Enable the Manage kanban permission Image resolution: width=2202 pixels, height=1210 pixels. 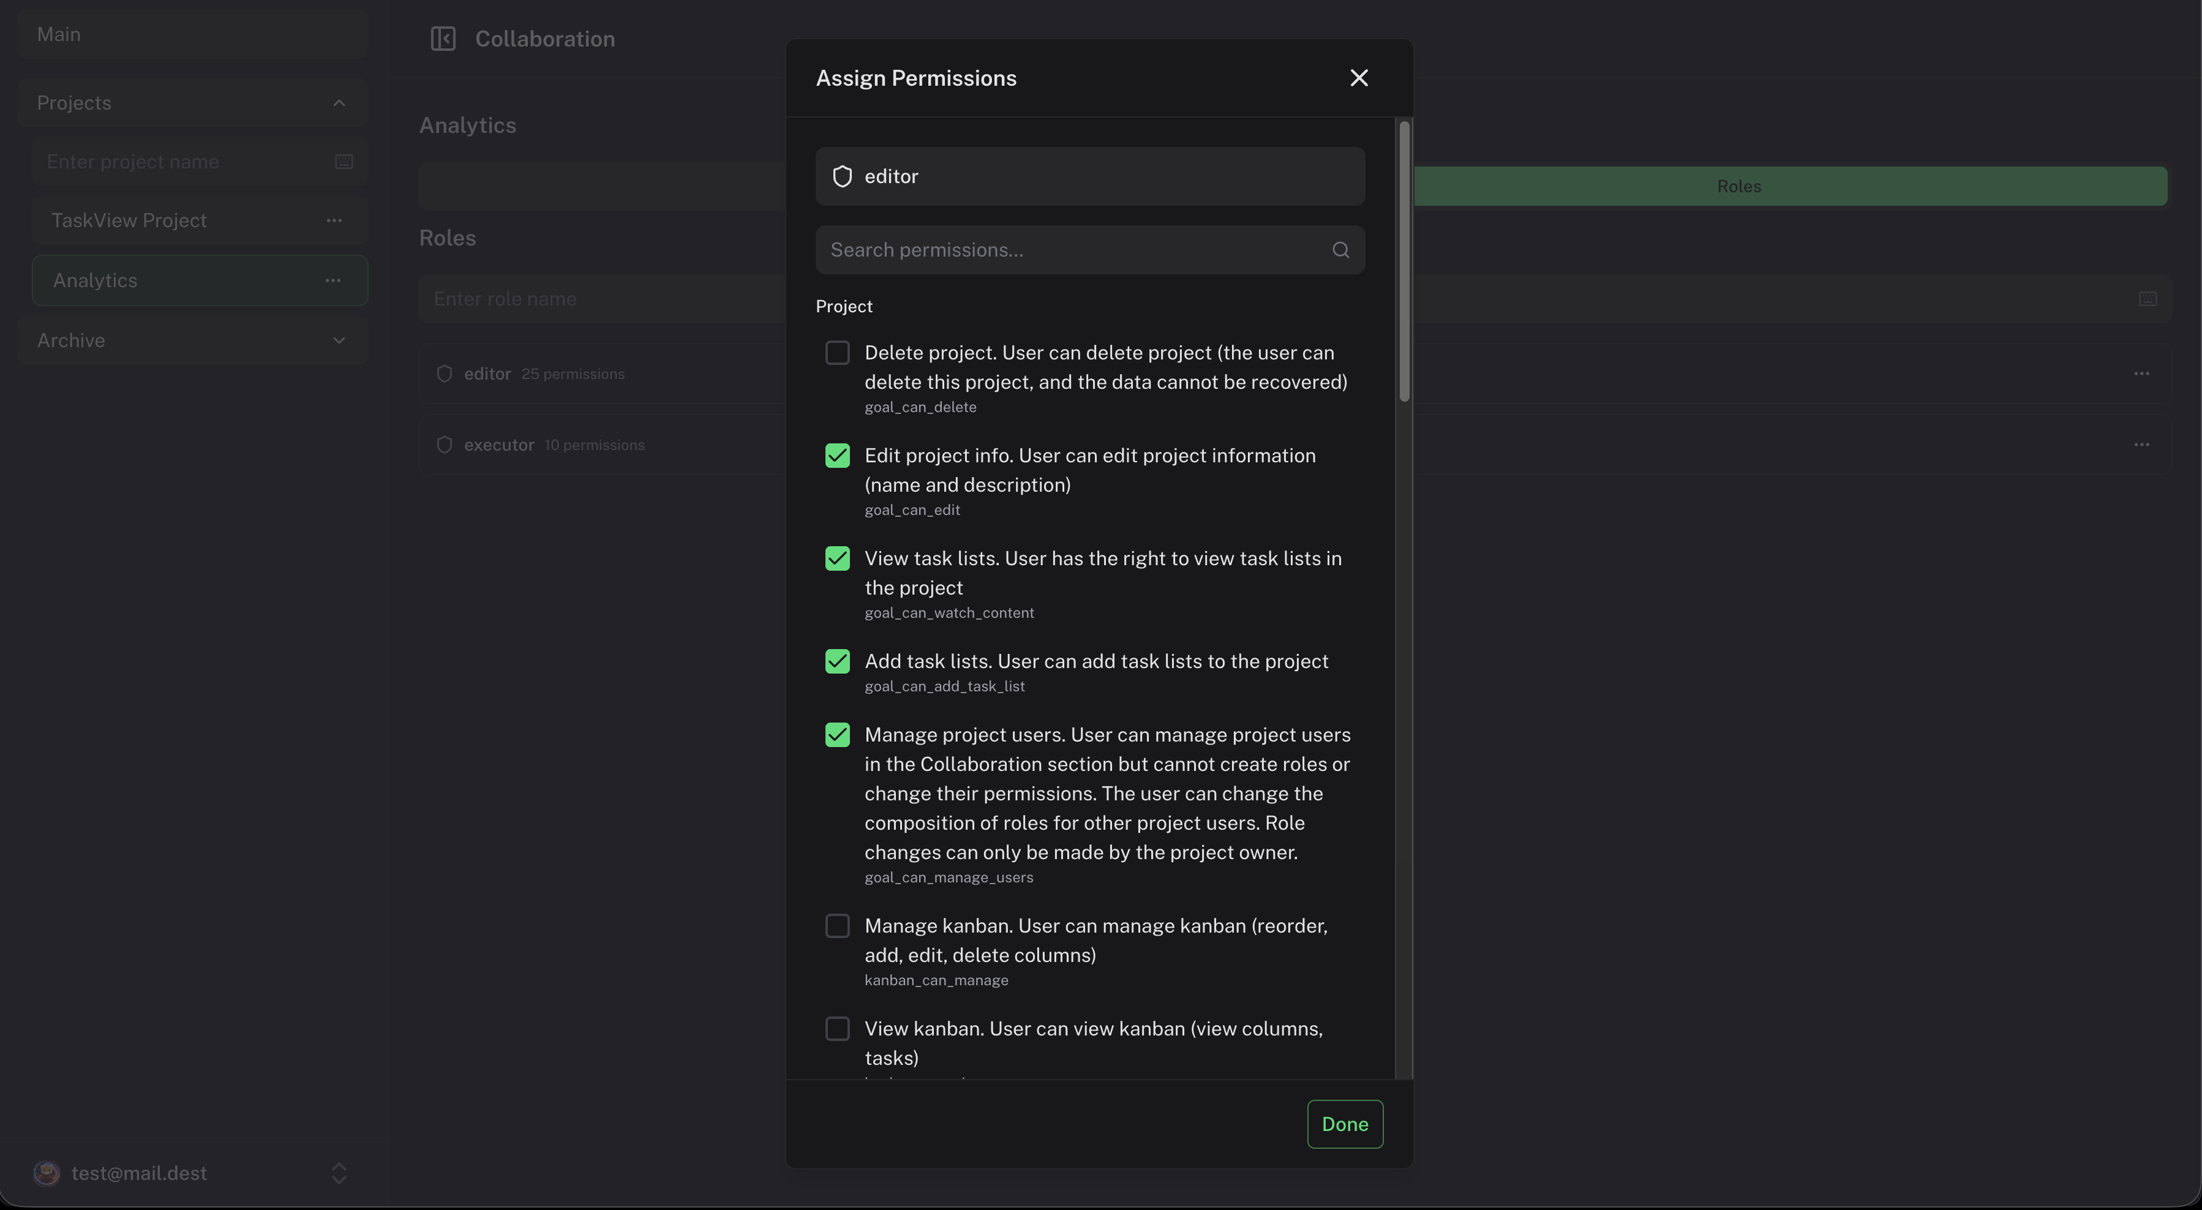[837, 925]
